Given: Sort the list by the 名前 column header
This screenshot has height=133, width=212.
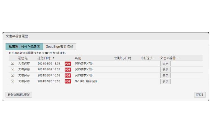Looking at the screenshot, I should (78, 58).
